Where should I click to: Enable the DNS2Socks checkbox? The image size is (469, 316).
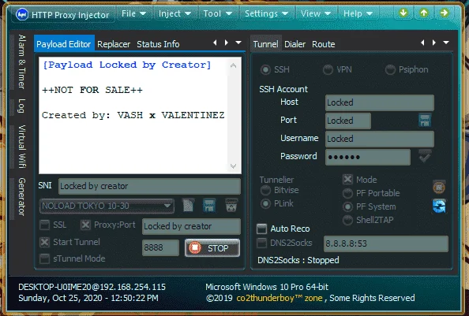[261, 243]
